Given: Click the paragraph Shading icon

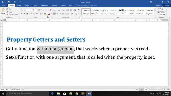Looking at the screenshot, I should click(x=72, y=14).
